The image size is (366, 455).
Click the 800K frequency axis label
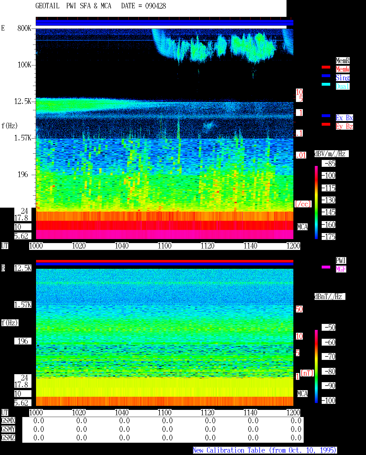click(x=24, y=28)
